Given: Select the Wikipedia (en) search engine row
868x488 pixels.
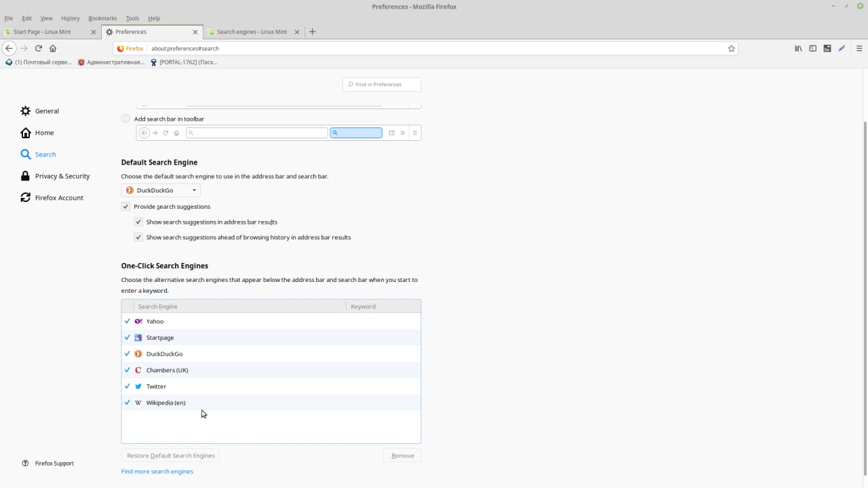Looking at the screenshot, I should pos(271,403).
